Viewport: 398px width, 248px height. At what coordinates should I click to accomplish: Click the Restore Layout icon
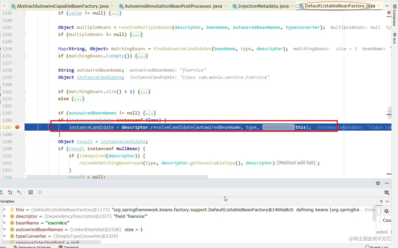pos(387,192)
